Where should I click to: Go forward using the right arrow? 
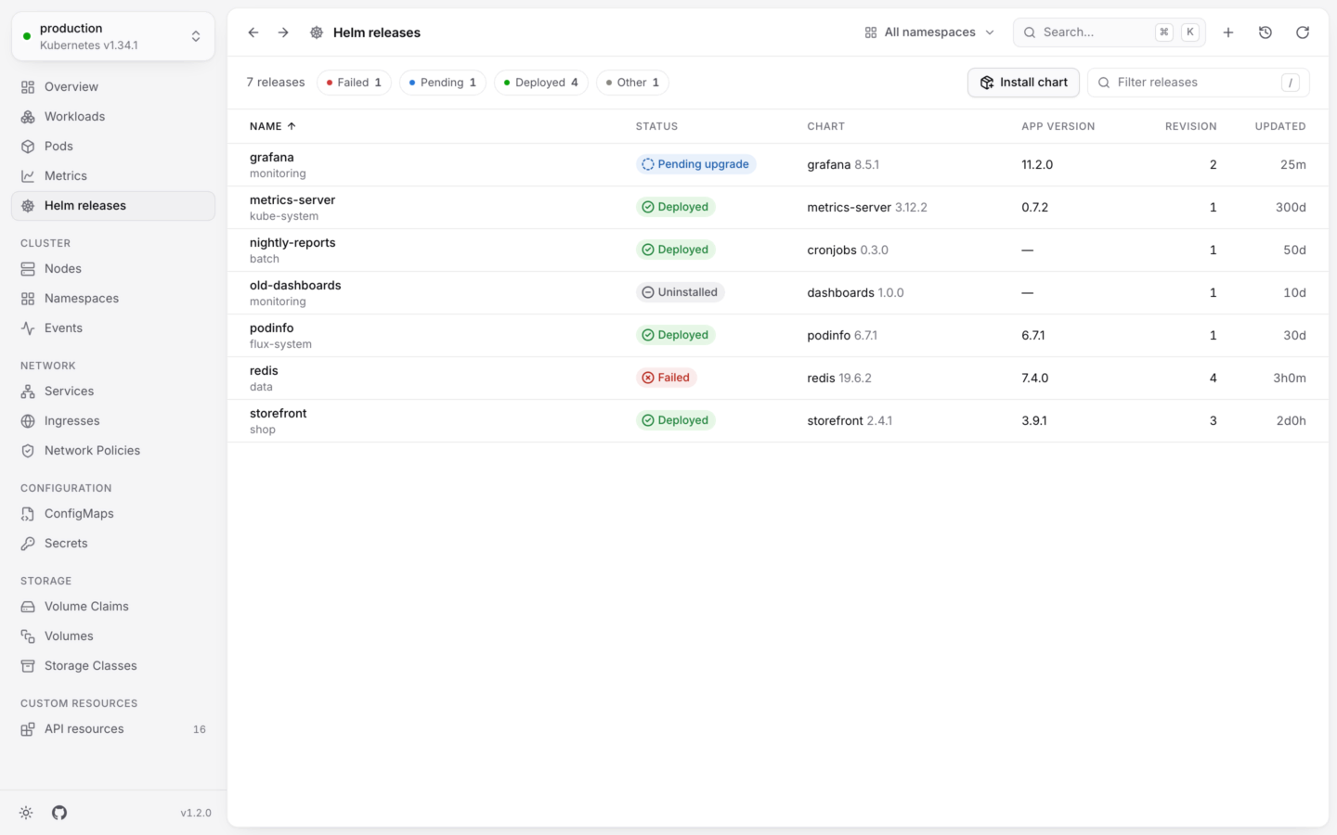(283, 32)
